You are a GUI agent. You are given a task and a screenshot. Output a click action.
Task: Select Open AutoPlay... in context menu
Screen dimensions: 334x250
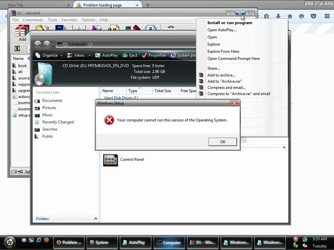[x=242, y=30]
